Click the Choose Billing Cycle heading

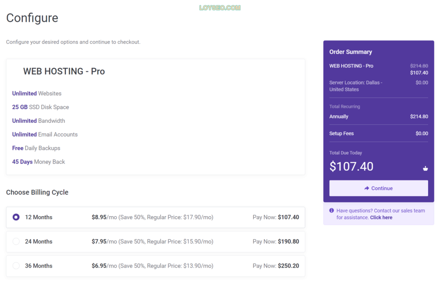[x=37, y=192]
